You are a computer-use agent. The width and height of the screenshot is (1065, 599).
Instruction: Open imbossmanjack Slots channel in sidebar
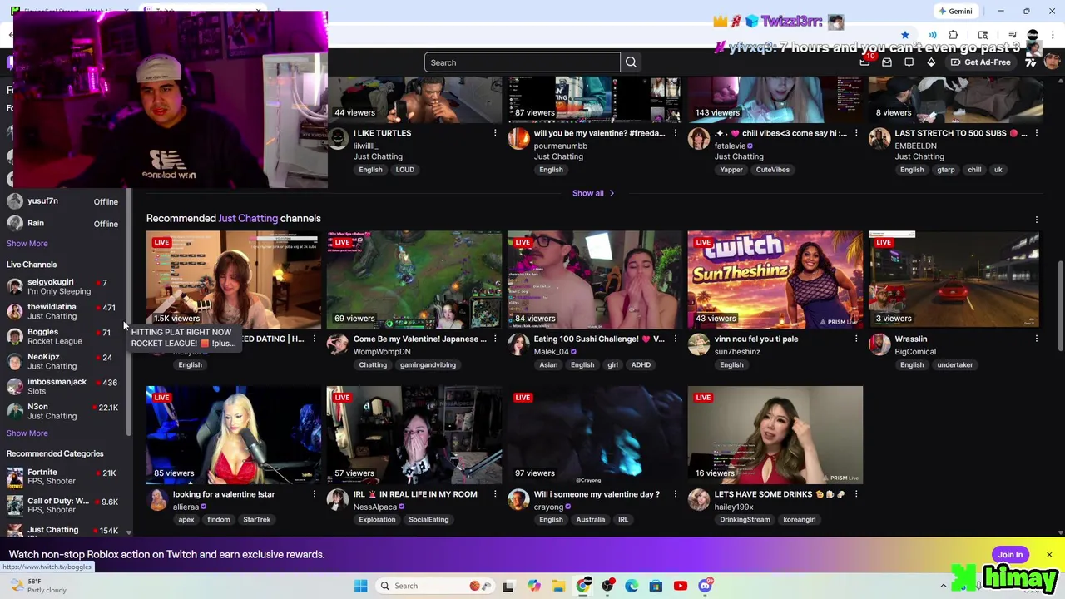point(65,386)
